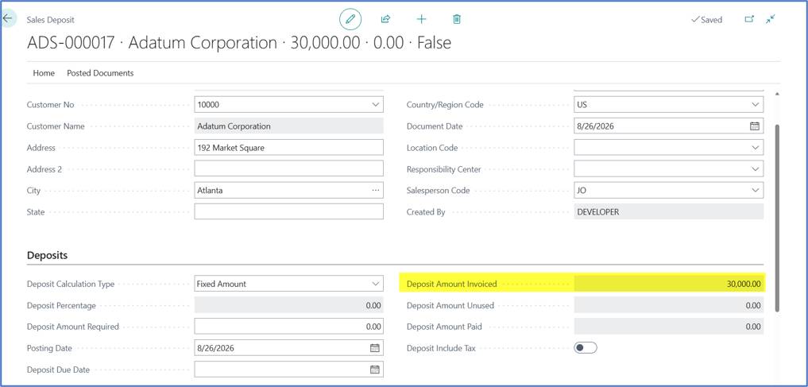The height and width of the screenshot is (387, 808).
Task: Click the City field ellipsis lookup
Action: click(x=376, y=190)
